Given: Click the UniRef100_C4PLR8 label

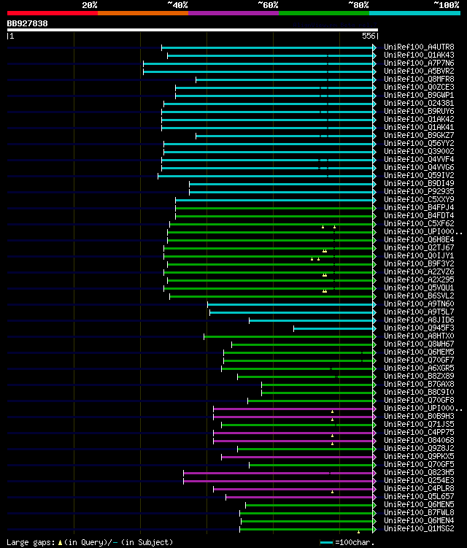Looking at the screenshot, I should [419, 489].
